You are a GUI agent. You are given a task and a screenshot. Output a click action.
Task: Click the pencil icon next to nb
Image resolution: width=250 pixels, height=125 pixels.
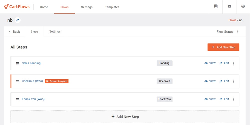point(18,20)
